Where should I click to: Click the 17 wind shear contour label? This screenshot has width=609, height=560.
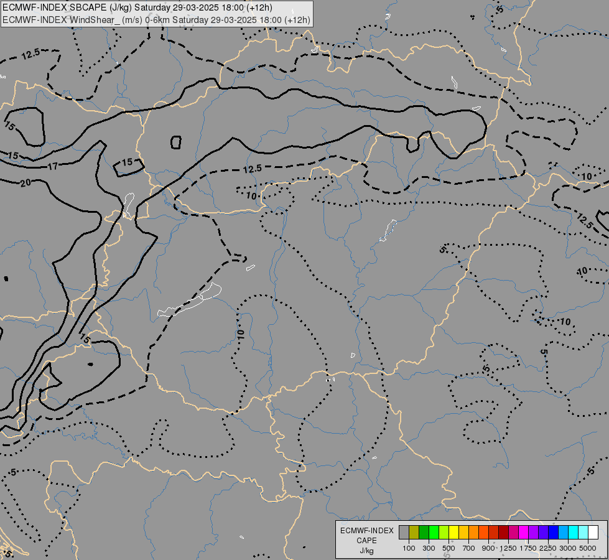tap(52, 167)
